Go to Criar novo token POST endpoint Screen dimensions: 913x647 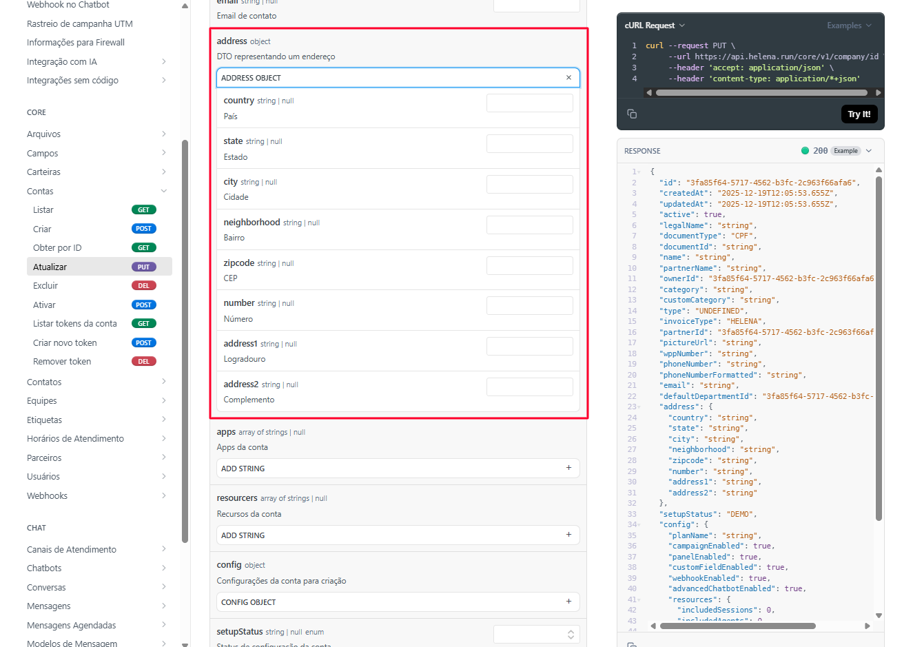[x=65, y=342]
